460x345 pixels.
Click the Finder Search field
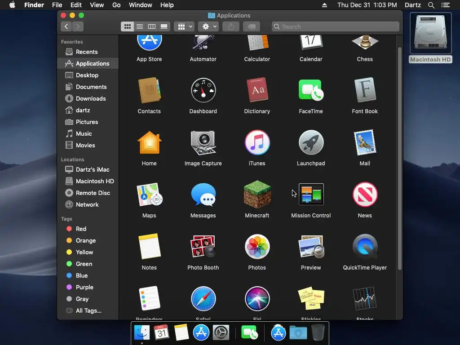click(335, 27)
